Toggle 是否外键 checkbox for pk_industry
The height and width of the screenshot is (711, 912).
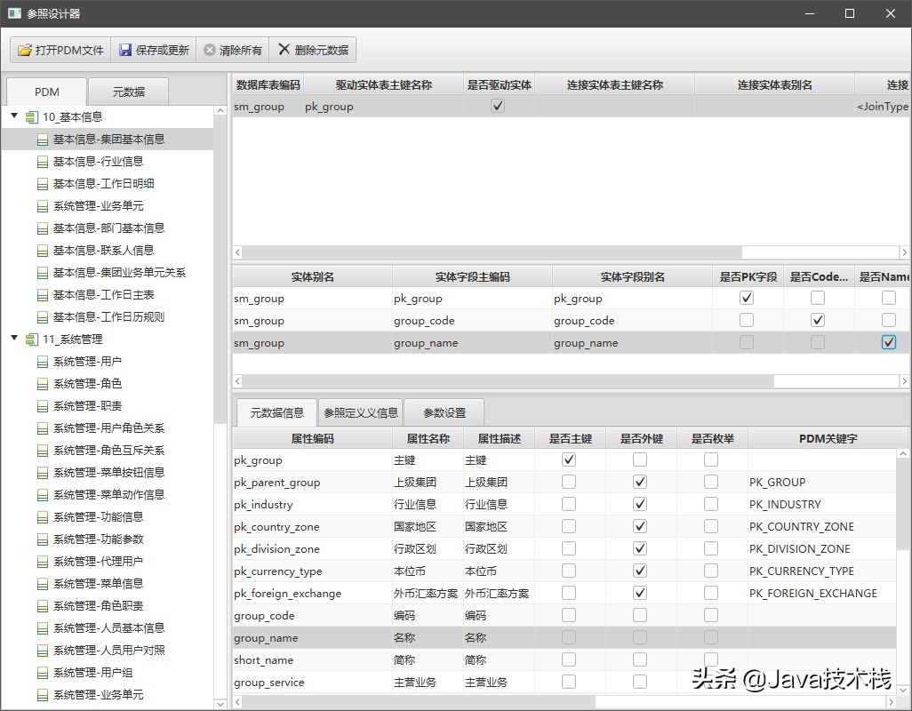(x=640, y=503)
